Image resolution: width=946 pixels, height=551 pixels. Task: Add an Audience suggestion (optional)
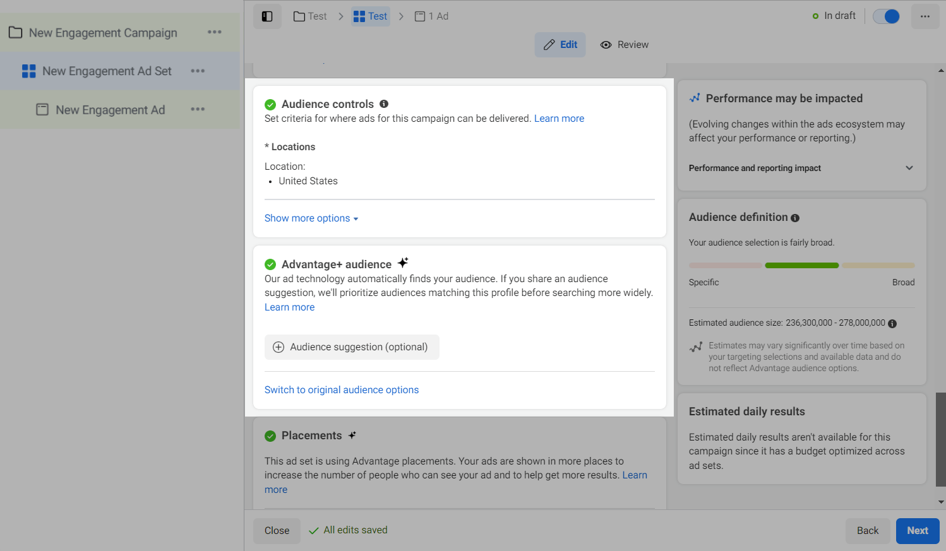352,347
